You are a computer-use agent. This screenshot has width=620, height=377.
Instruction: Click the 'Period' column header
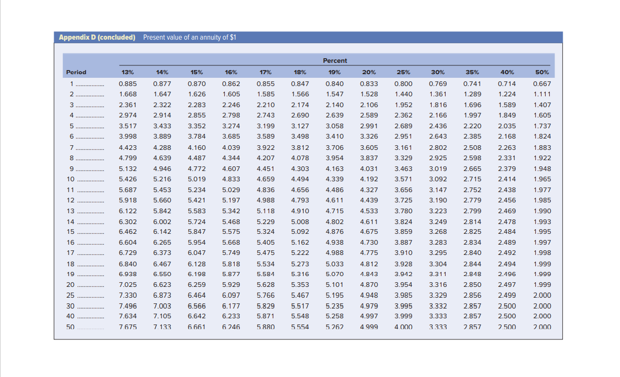click(76, 72)
